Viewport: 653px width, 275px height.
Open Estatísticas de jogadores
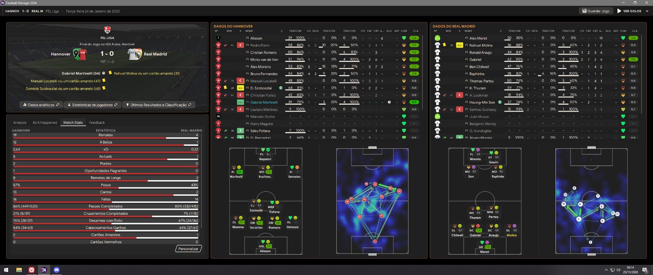tap(92, 105)
